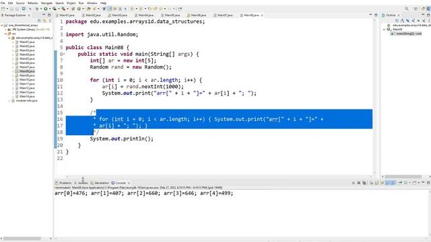Open the Source menu
This screenshot has height=242, width=431.
point(20,3)
